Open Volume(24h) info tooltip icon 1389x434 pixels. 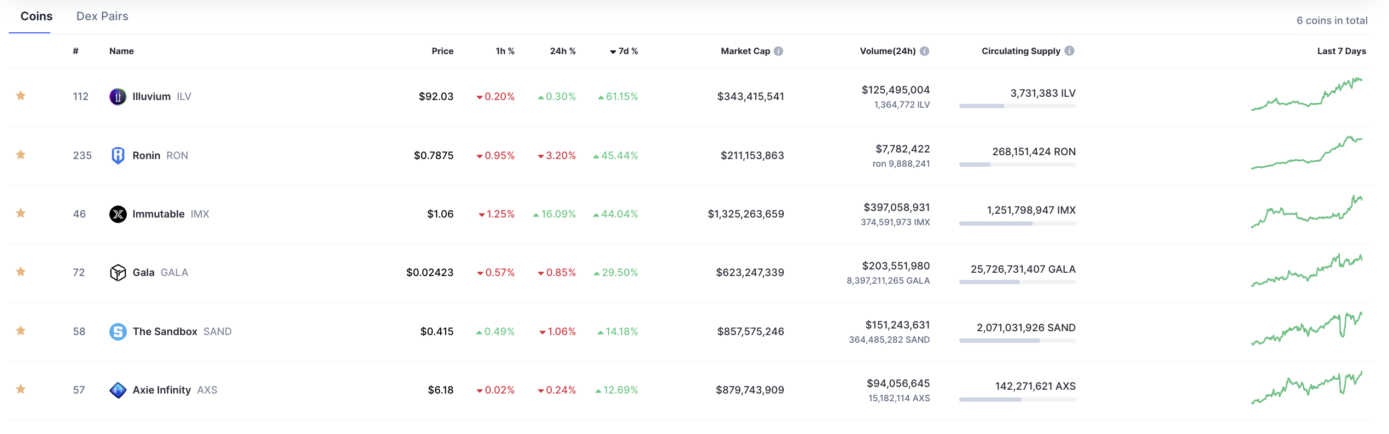pos(924,51)
